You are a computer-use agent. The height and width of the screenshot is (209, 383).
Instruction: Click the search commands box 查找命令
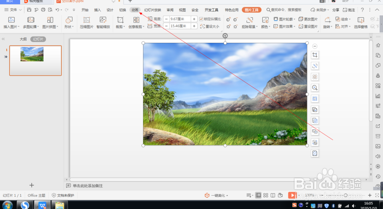[x=284, y=10]
